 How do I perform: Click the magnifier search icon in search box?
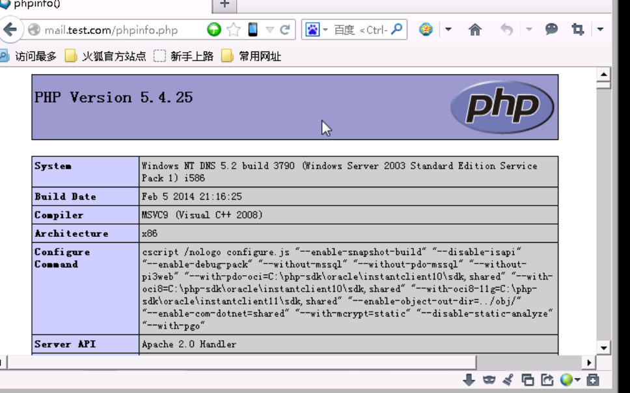396,29
